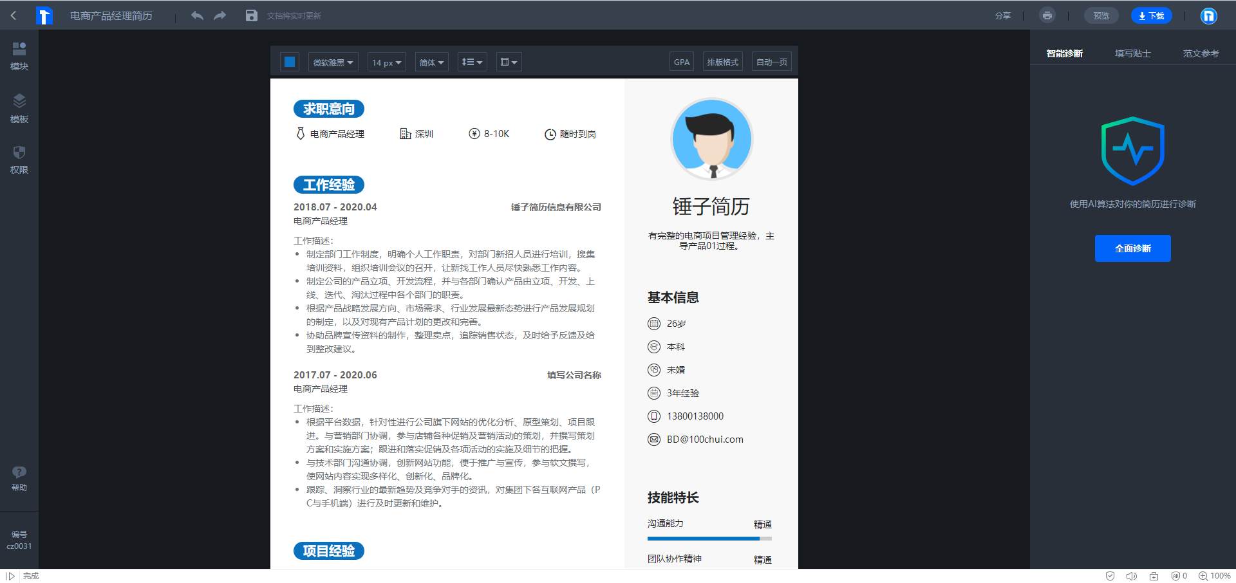1236x583 pixels.
Task: Click the blue hammer resume logo
Action: pos(44,15)
